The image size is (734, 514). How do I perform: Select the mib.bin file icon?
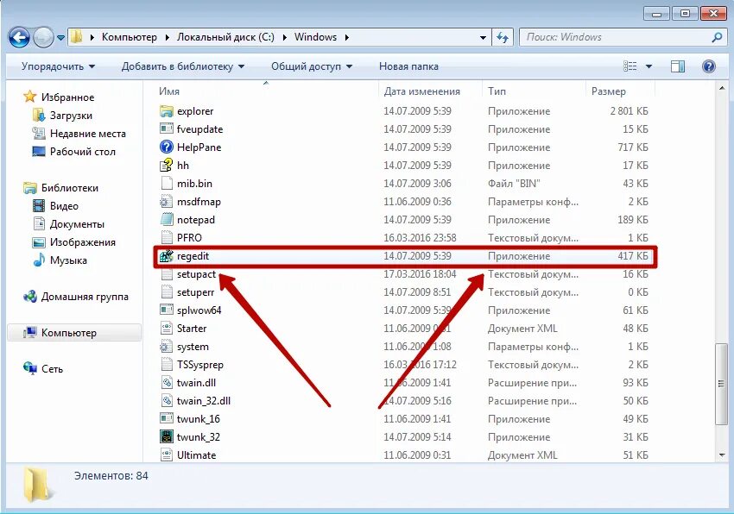pyautogui.click(x=166, y=183)
